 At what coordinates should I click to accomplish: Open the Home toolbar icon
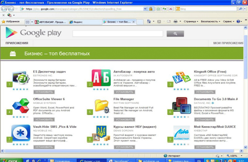click(149, 22)
